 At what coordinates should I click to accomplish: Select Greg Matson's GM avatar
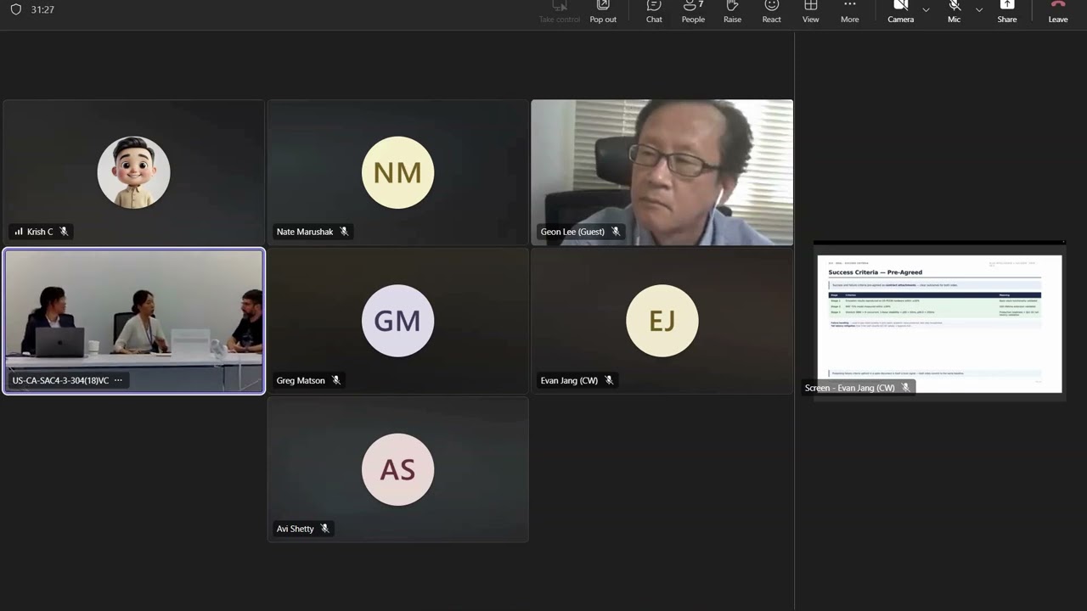[x=397, y=321]
